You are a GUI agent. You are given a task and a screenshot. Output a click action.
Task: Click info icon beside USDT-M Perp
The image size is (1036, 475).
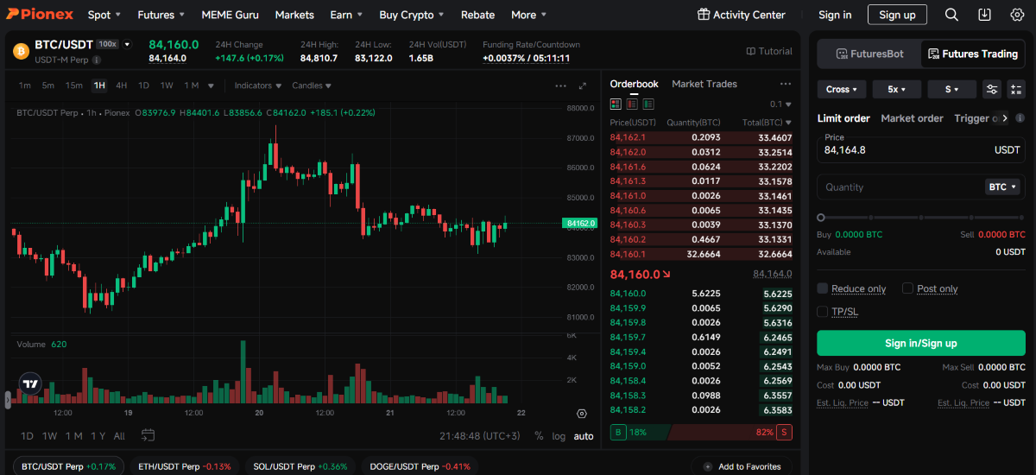97,60
